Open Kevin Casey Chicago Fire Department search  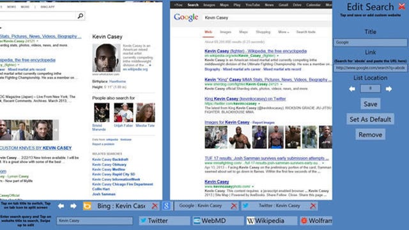pos(122,184)
